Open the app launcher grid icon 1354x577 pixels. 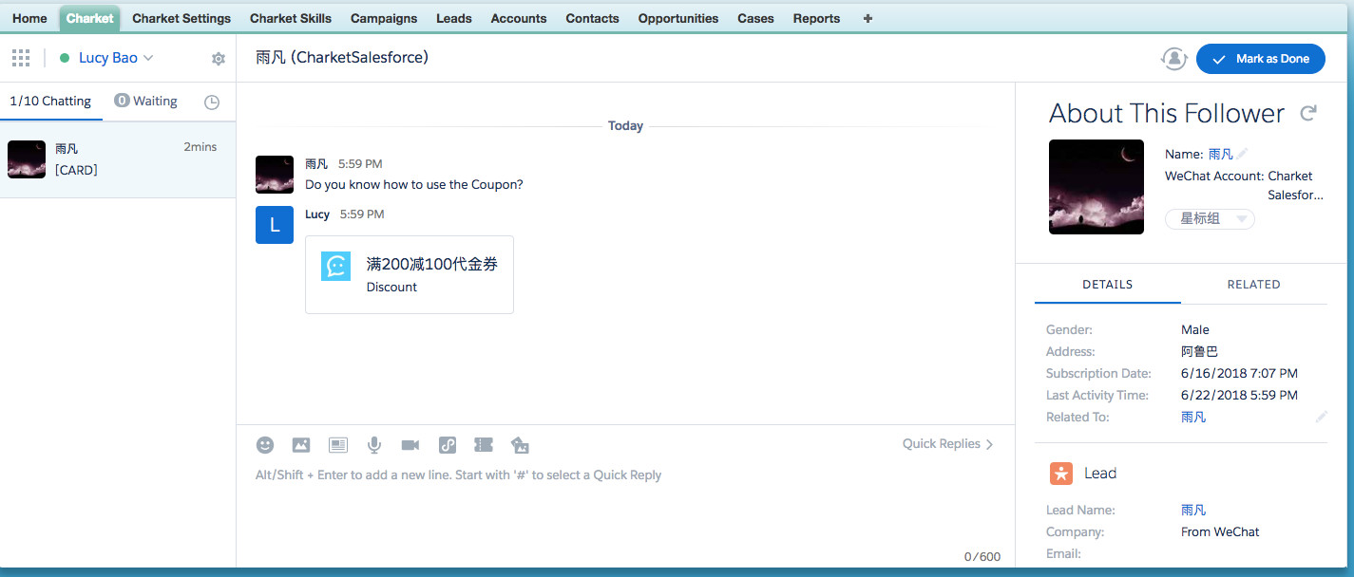click(21, 59)
